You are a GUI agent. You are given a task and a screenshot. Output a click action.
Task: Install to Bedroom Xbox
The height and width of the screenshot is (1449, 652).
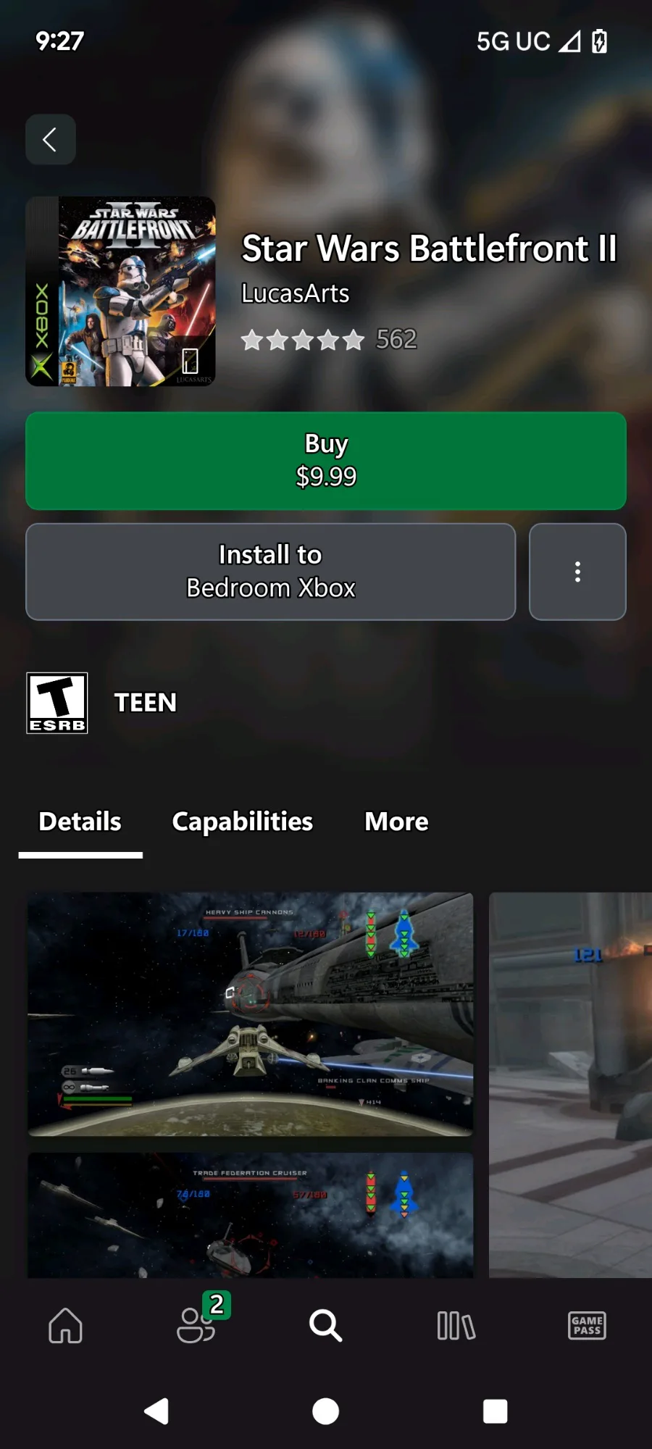pyautogui.click(x=271, y=572)
